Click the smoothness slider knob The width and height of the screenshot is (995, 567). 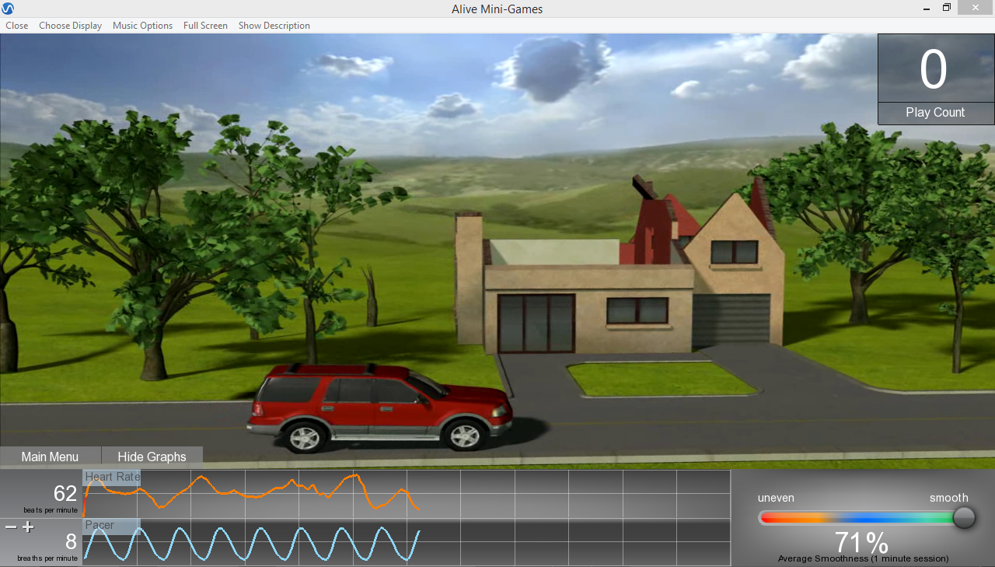click(964, 517)
